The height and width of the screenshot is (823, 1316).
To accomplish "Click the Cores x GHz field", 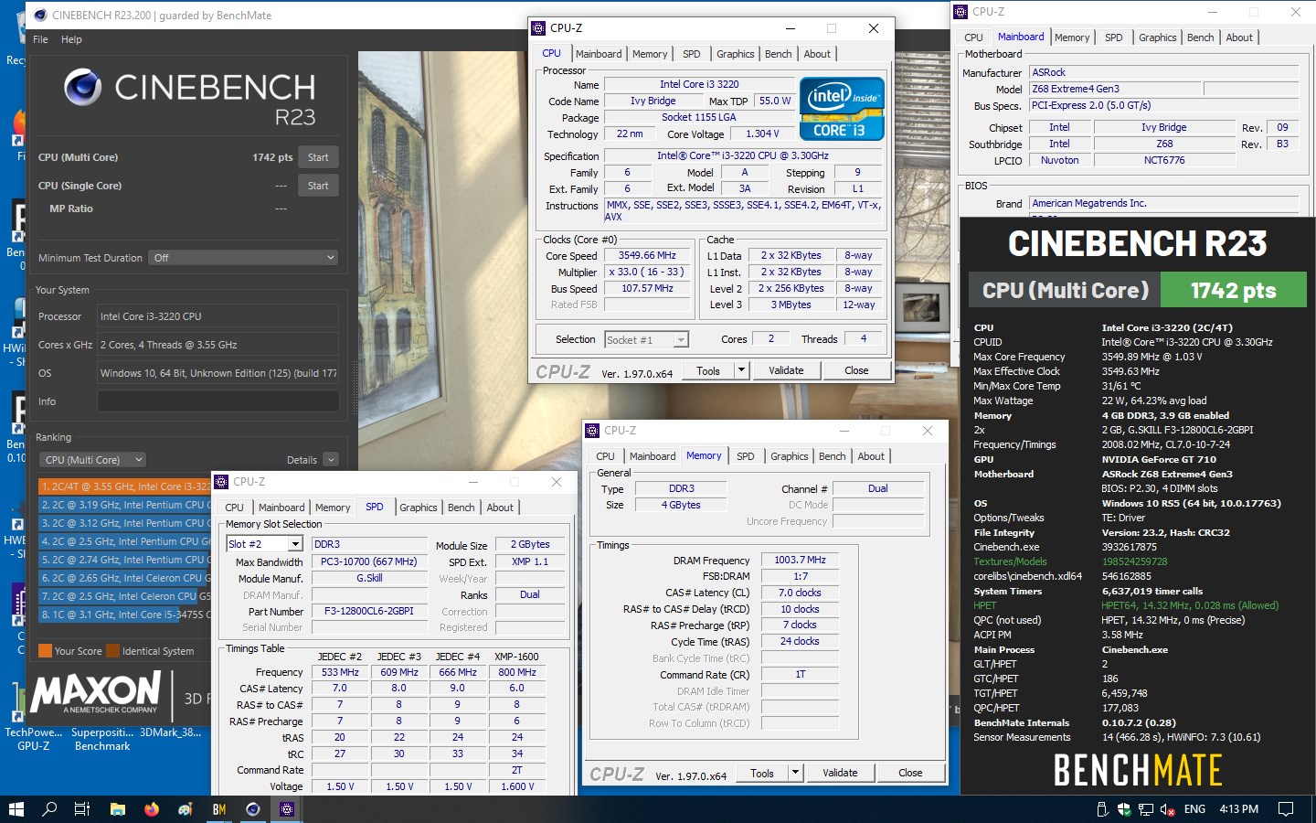I will [x=218, y=345].
